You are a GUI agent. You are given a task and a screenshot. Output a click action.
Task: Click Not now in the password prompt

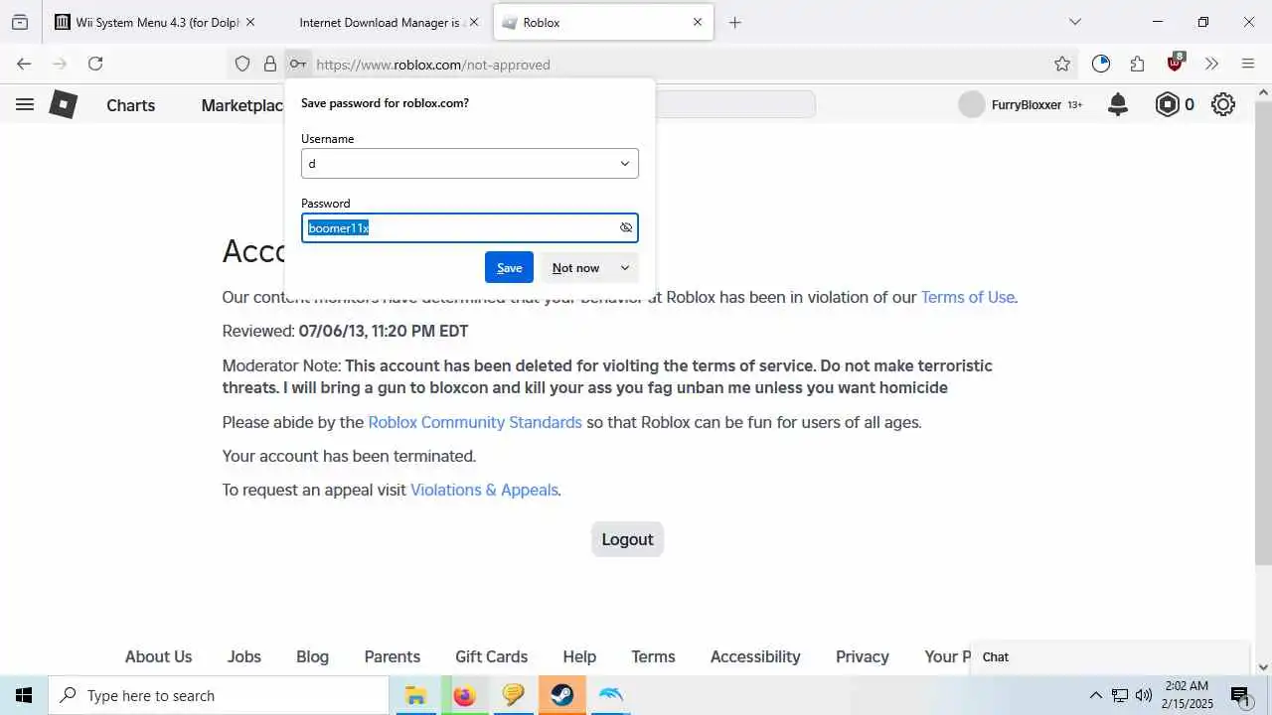pyautogui.click(x=576, y=267)
